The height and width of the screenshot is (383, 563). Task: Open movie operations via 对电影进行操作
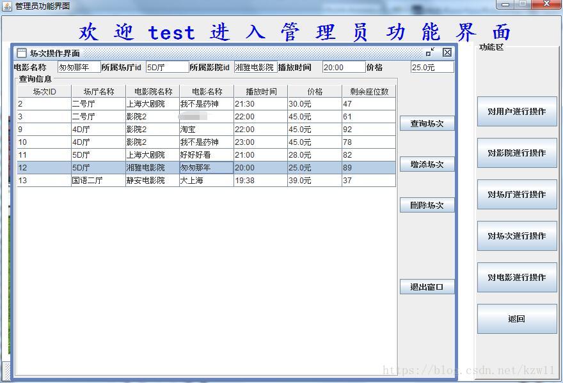click(516, 278)
